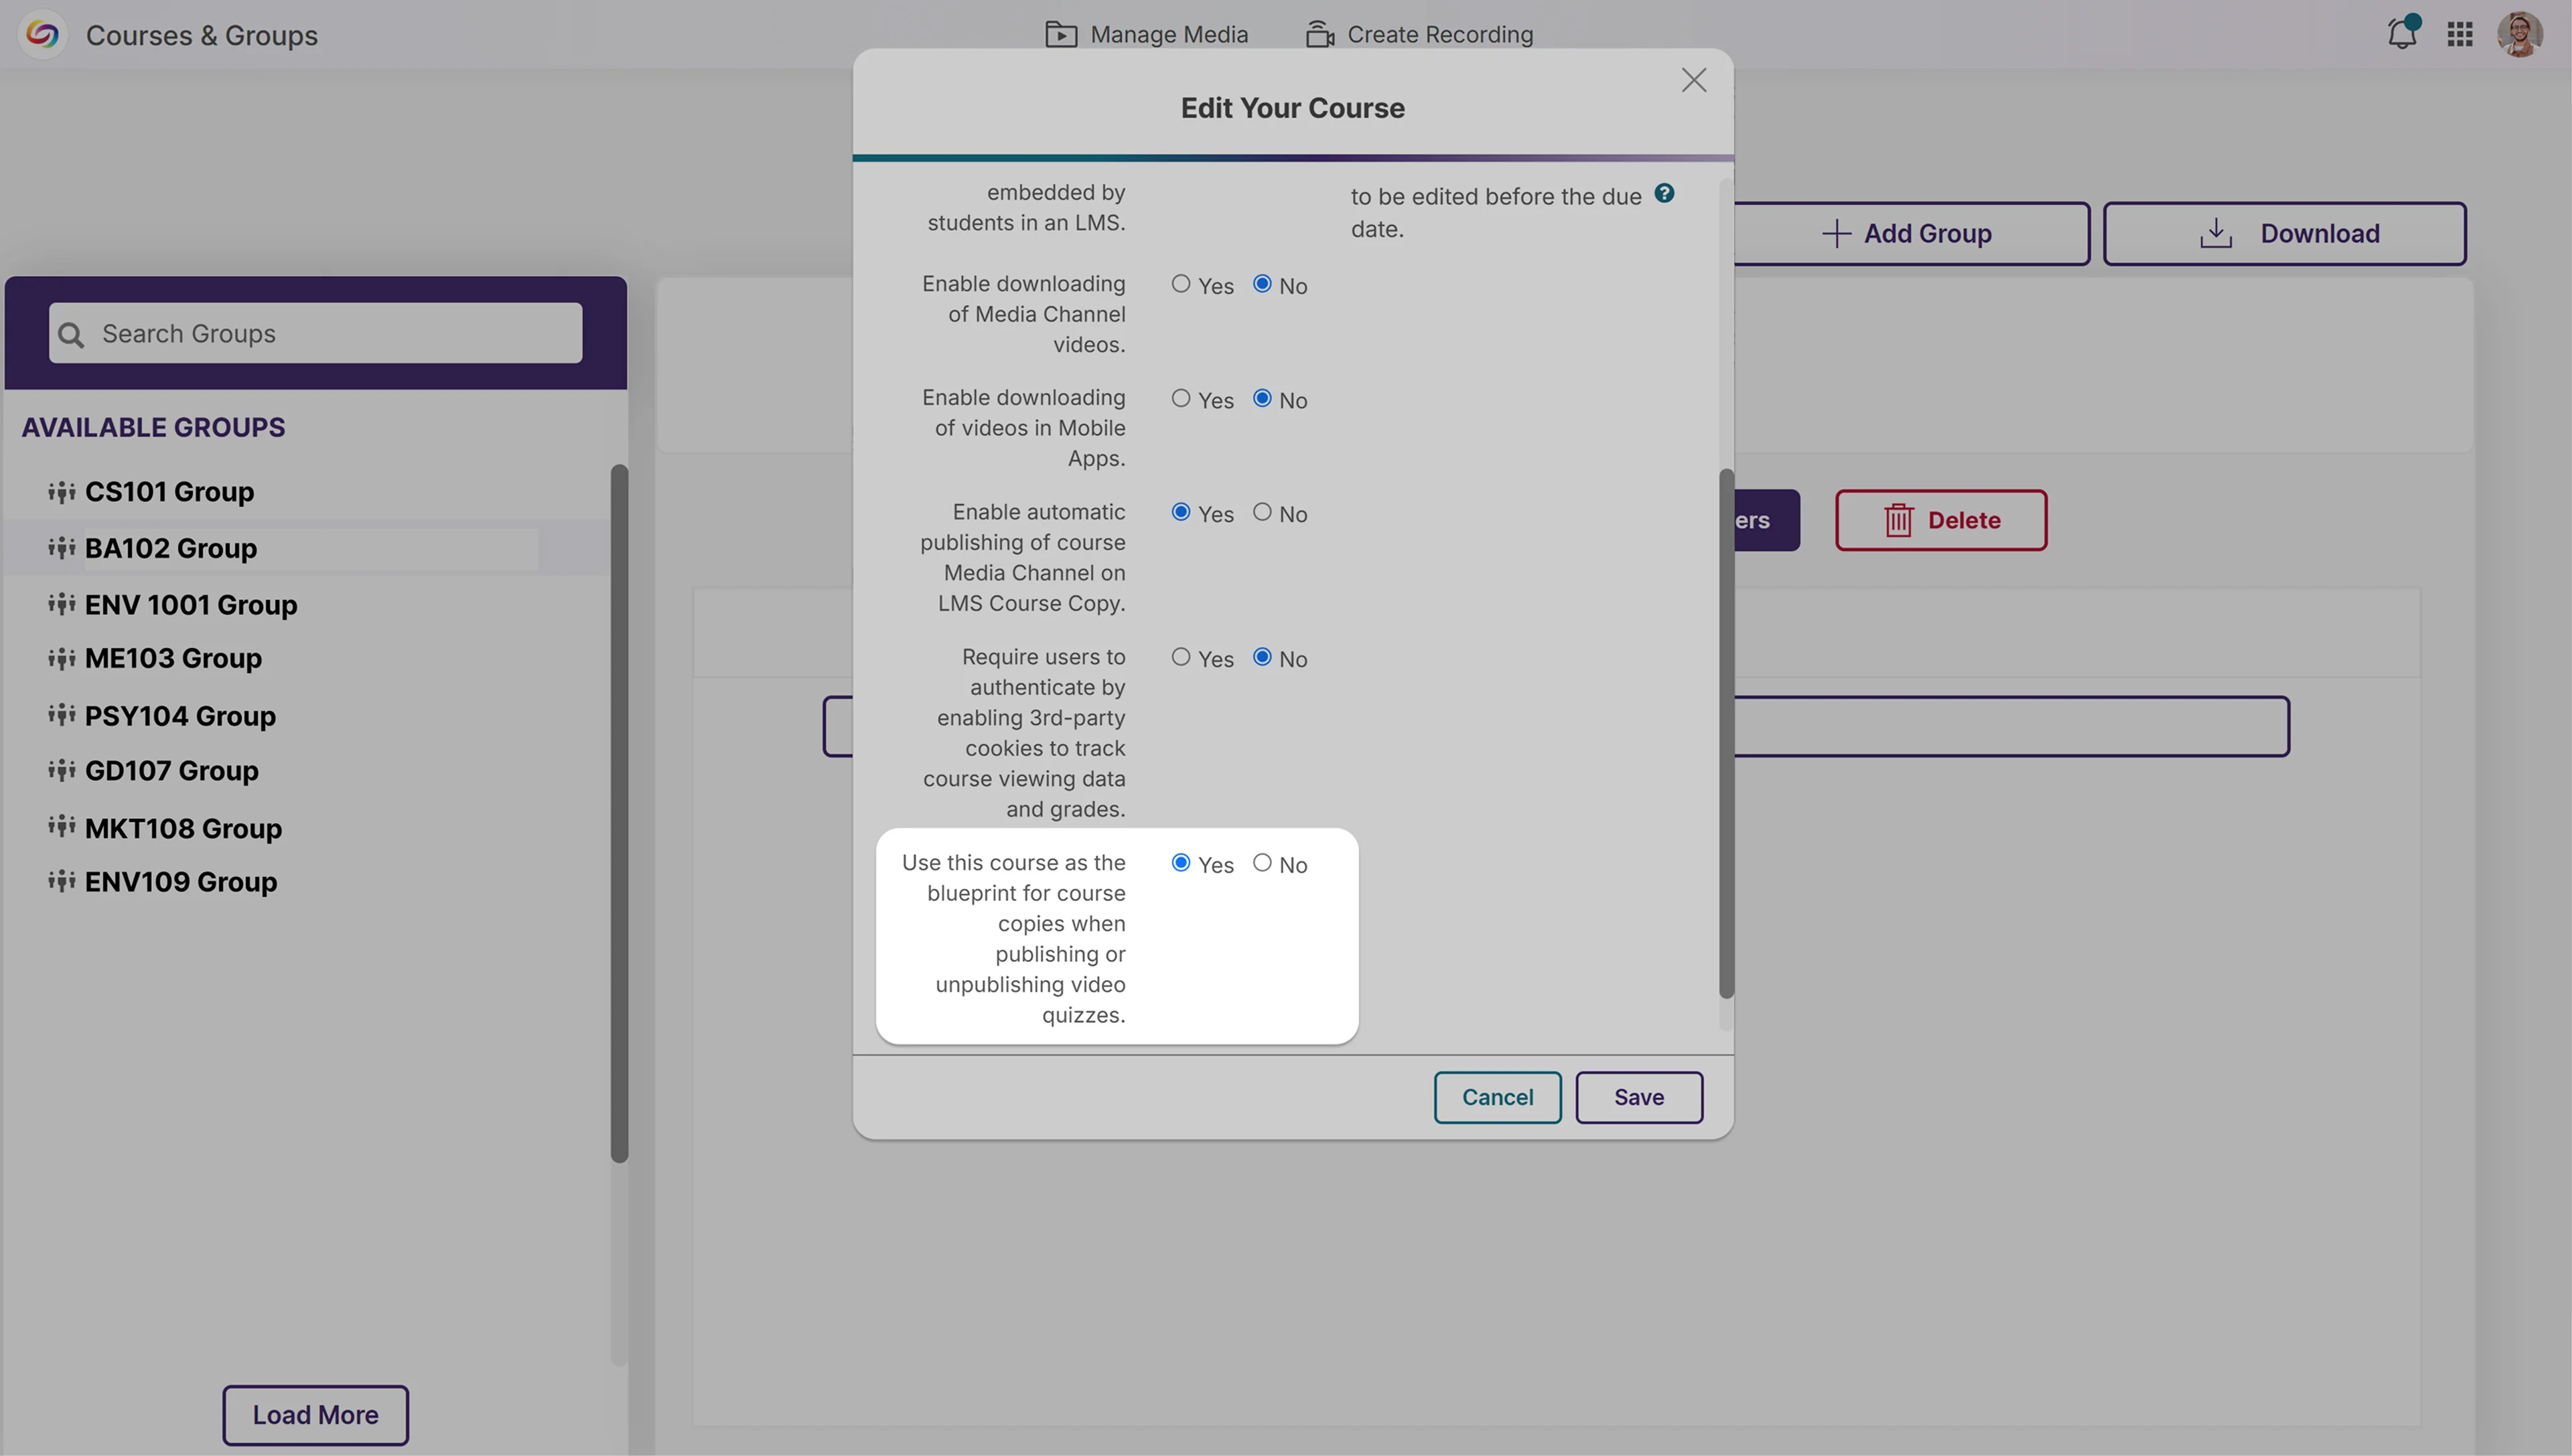Open Create Recording menu item
Viewport: 2572px width, 1456px height.
tap(1419, 35)
